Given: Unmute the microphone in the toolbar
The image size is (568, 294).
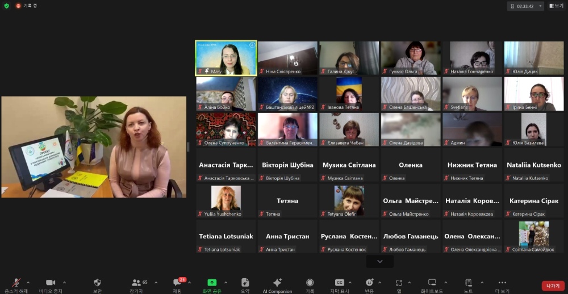Looking at the screenshot, I should [16, 283].
